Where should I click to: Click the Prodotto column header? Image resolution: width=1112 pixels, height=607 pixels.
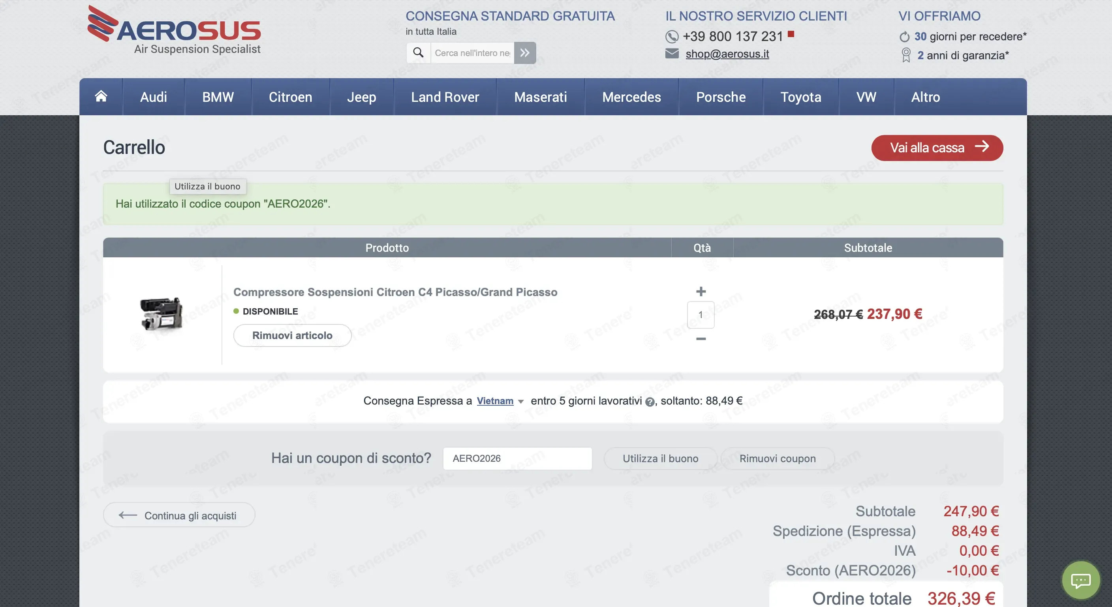tap(387, 247)
